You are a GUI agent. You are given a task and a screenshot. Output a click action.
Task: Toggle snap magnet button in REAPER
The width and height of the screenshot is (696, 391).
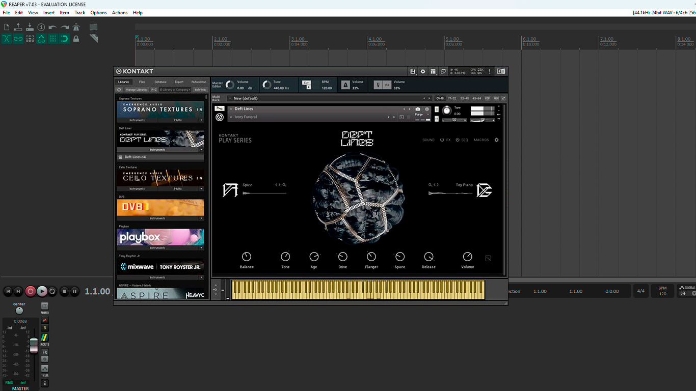65,39
